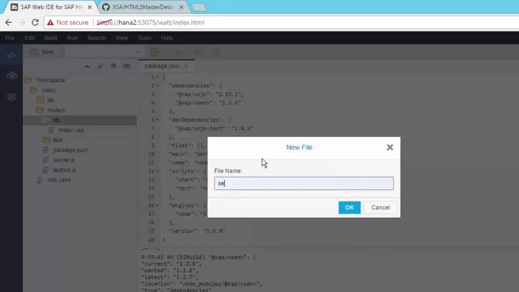The image size is (519, 292).
Task: Click the "version": "1.0.0" code line
Action: [197, 231]
